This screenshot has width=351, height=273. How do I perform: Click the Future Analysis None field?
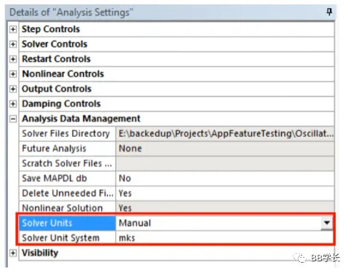click(x=225, y=149)
